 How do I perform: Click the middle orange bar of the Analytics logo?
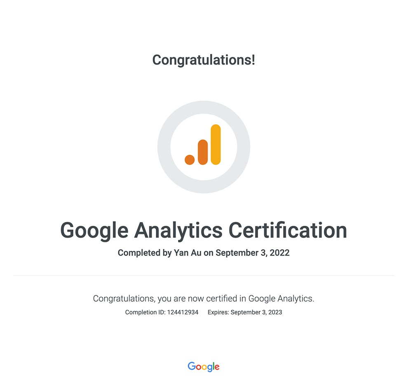[203, 152]
